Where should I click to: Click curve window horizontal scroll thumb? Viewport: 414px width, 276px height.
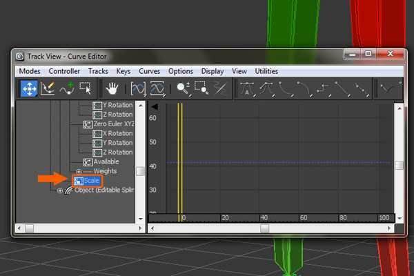click(264, 228)
